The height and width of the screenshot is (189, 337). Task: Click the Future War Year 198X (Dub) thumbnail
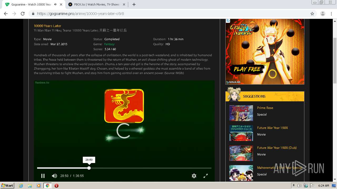click(x=241, y=153)
